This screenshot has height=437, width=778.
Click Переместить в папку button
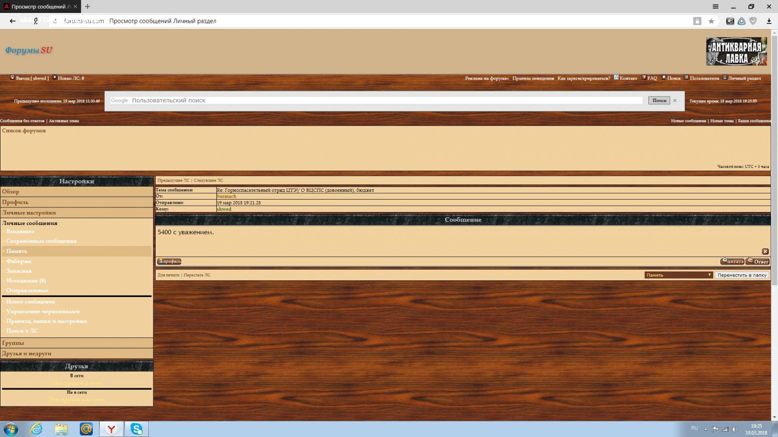[742, 275]
